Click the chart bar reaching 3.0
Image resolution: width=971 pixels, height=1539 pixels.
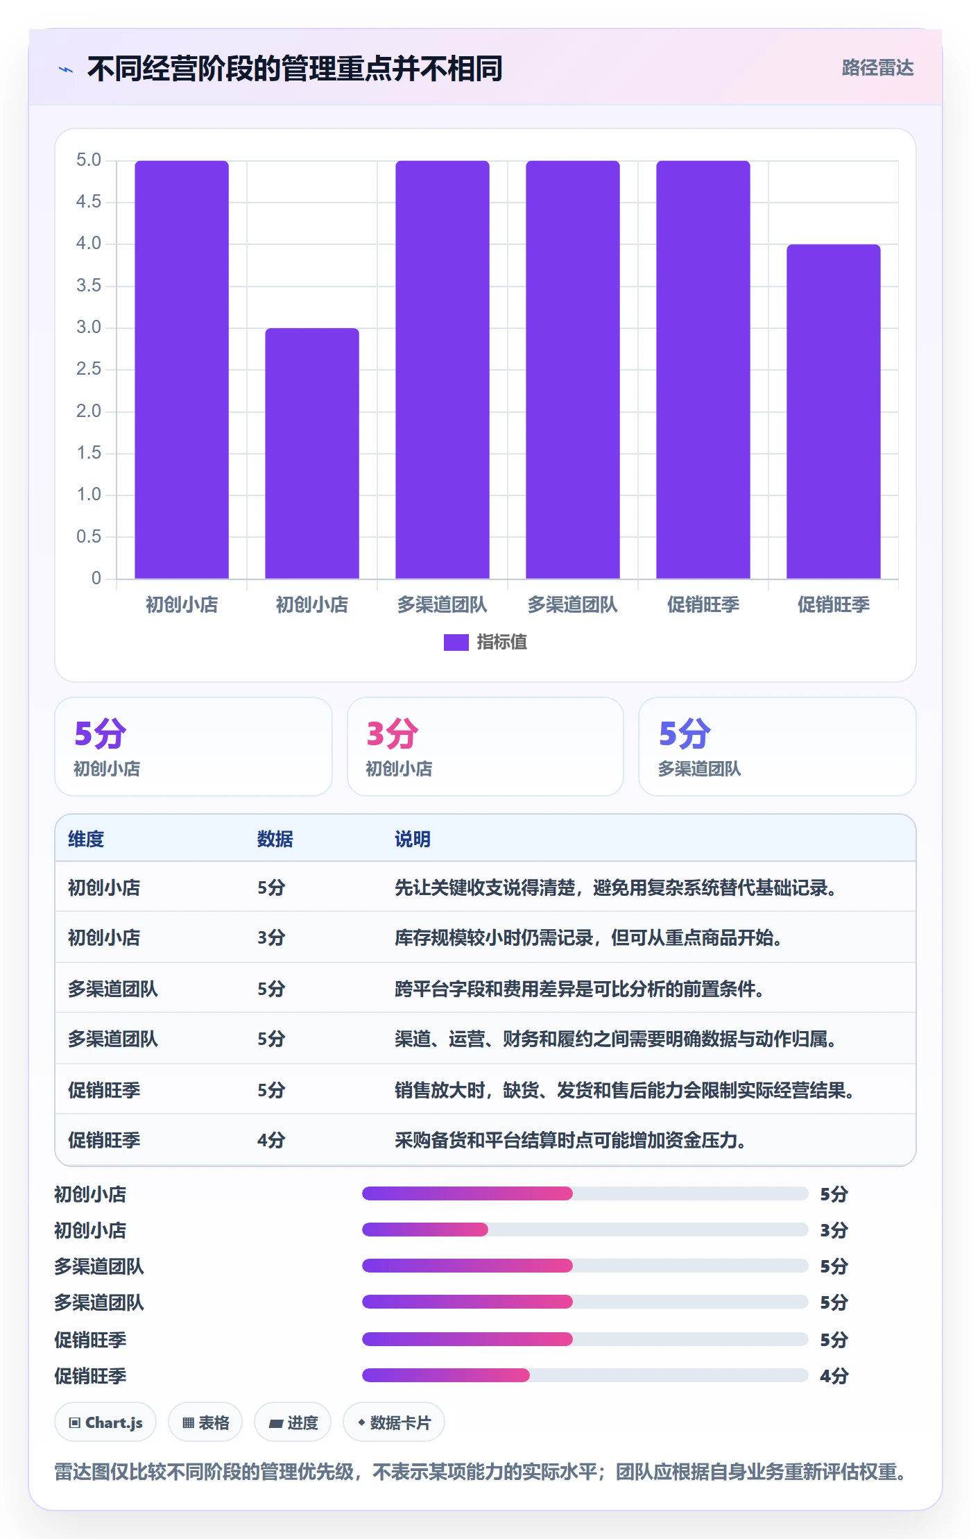[312, 453]
